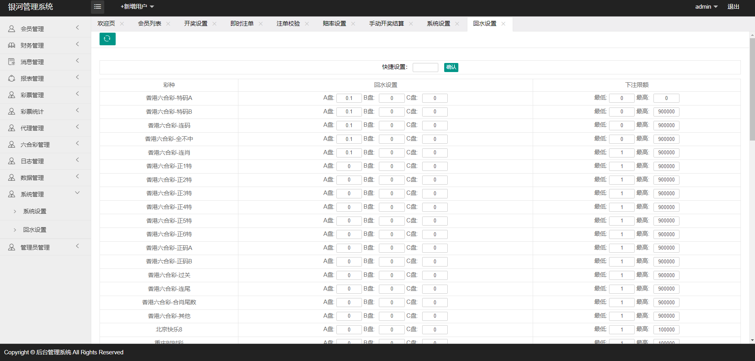Open the +新增用户 dropdown
The image size is (755, 361).
(x=137, y=7)
